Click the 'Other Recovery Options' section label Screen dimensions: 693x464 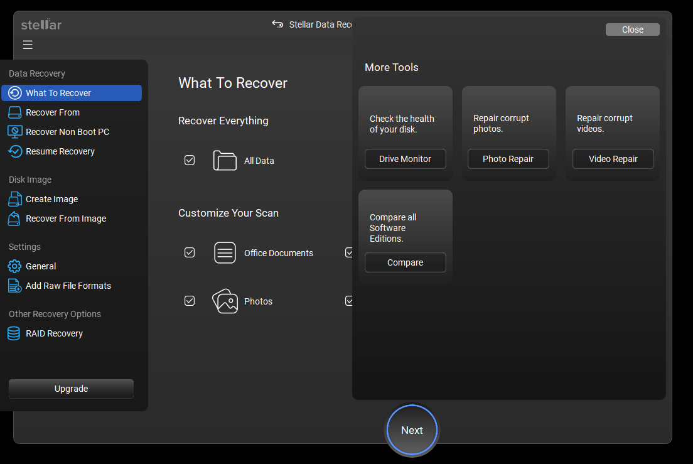55,314
